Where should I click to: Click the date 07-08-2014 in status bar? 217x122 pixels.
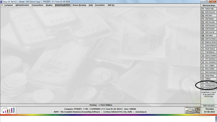point(209,112)
